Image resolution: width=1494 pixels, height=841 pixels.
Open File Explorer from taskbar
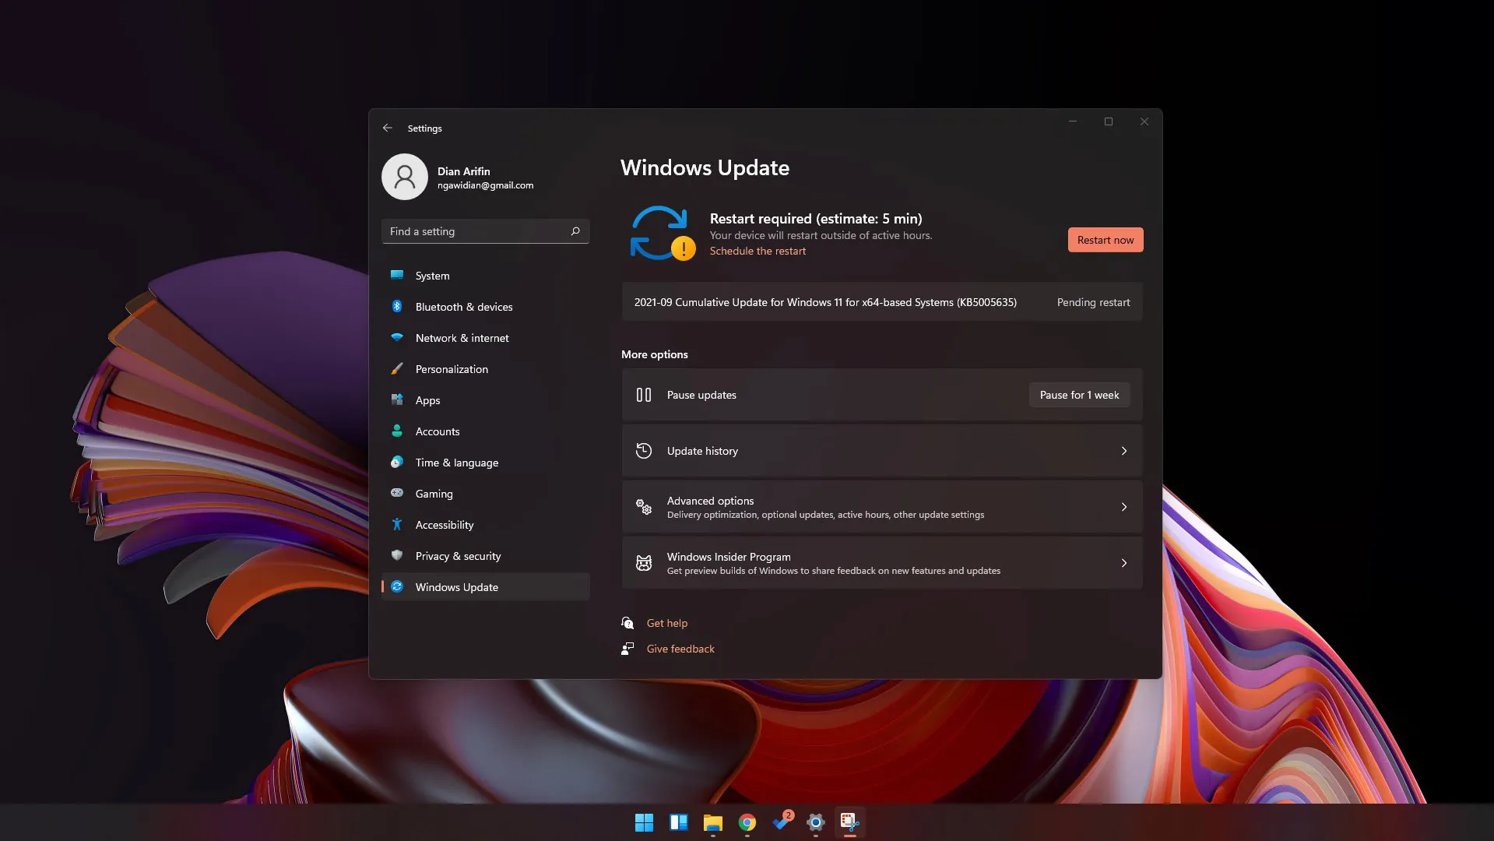[x=712, y=822]
